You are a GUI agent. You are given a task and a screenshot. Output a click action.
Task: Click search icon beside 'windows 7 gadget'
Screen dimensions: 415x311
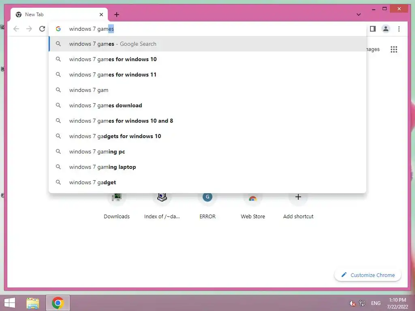[x=58, y=182]
